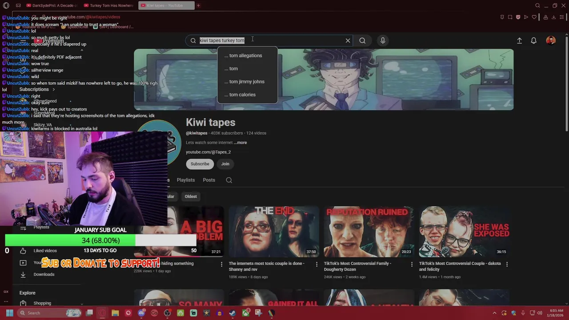Open Liked videos in the sidebar
Image resolution: width=569 pixels, height=320 pixels.
[45, 251]
